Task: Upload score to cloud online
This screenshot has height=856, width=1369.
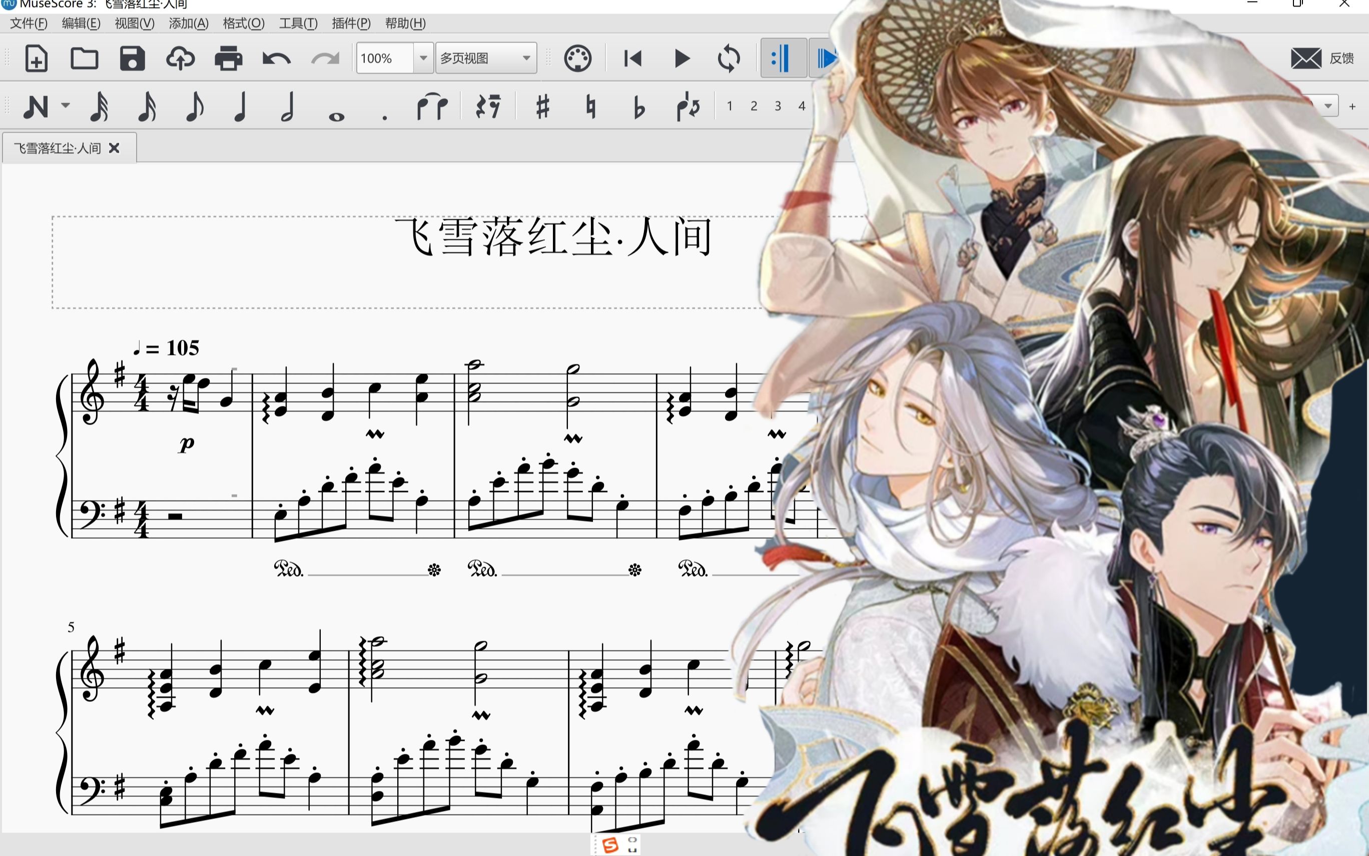Action: (180, 58)
